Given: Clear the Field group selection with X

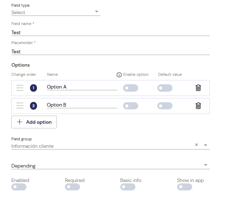Looking at the screenshot, I should (196, 145).
